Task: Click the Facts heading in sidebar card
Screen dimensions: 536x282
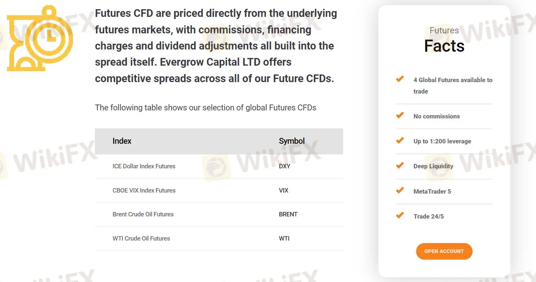Action: pos(444,46)
